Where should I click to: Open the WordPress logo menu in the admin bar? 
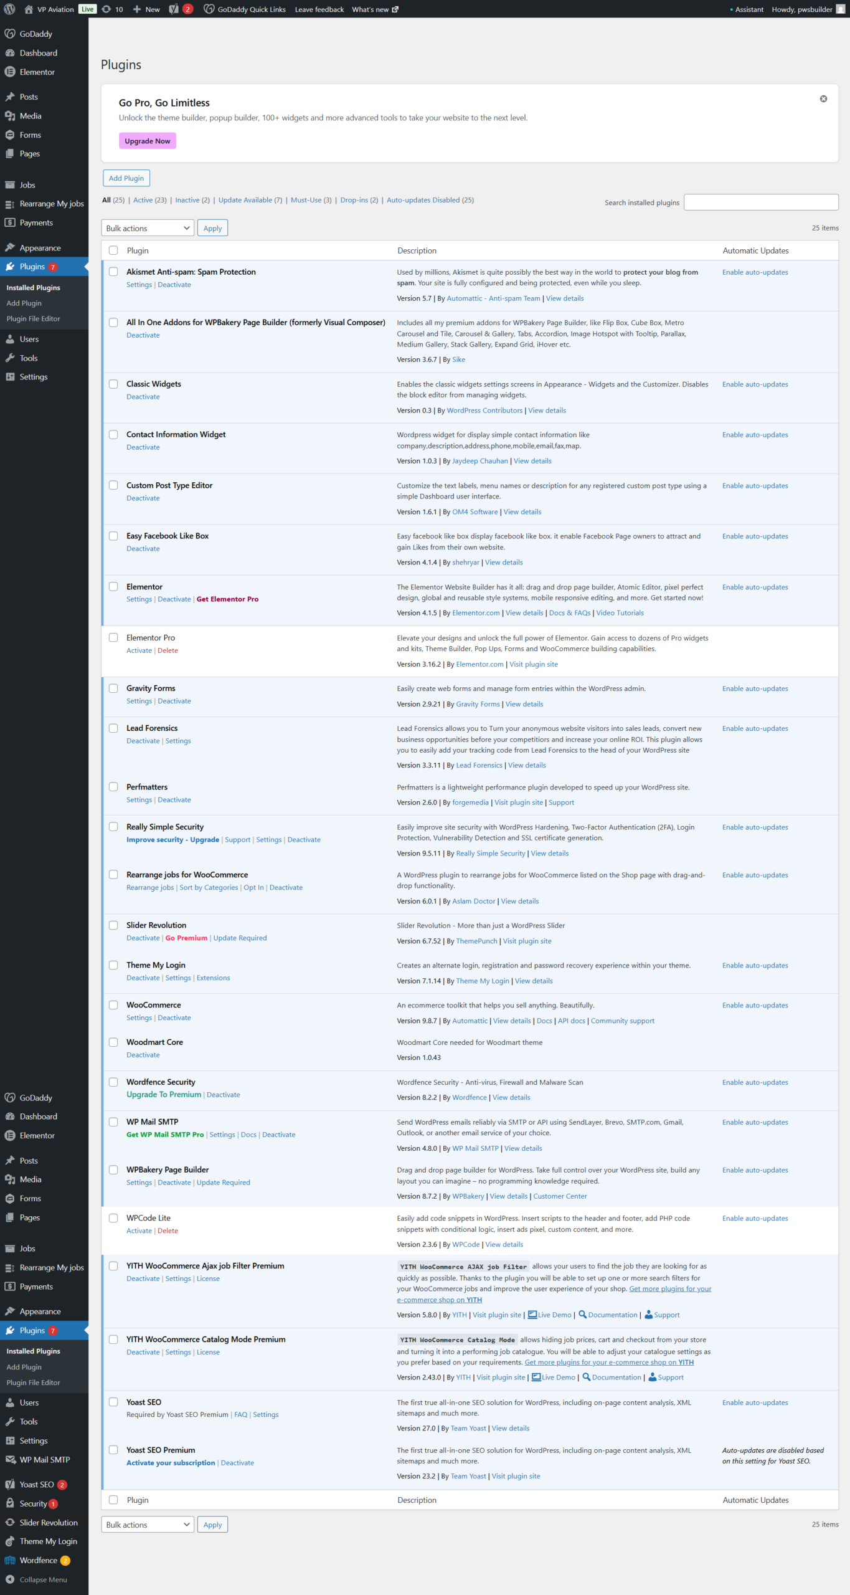click(9, 9)
